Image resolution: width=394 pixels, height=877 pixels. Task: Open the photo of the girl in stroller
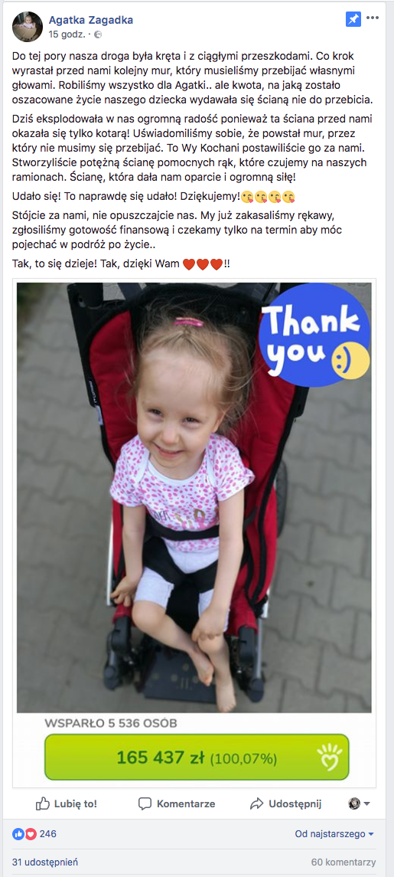[x=194, y=497]
